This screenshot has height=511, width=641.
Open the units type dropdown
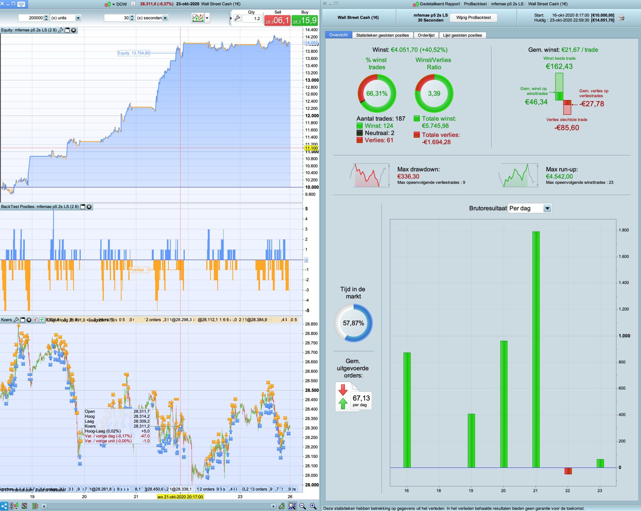[78, 18]
